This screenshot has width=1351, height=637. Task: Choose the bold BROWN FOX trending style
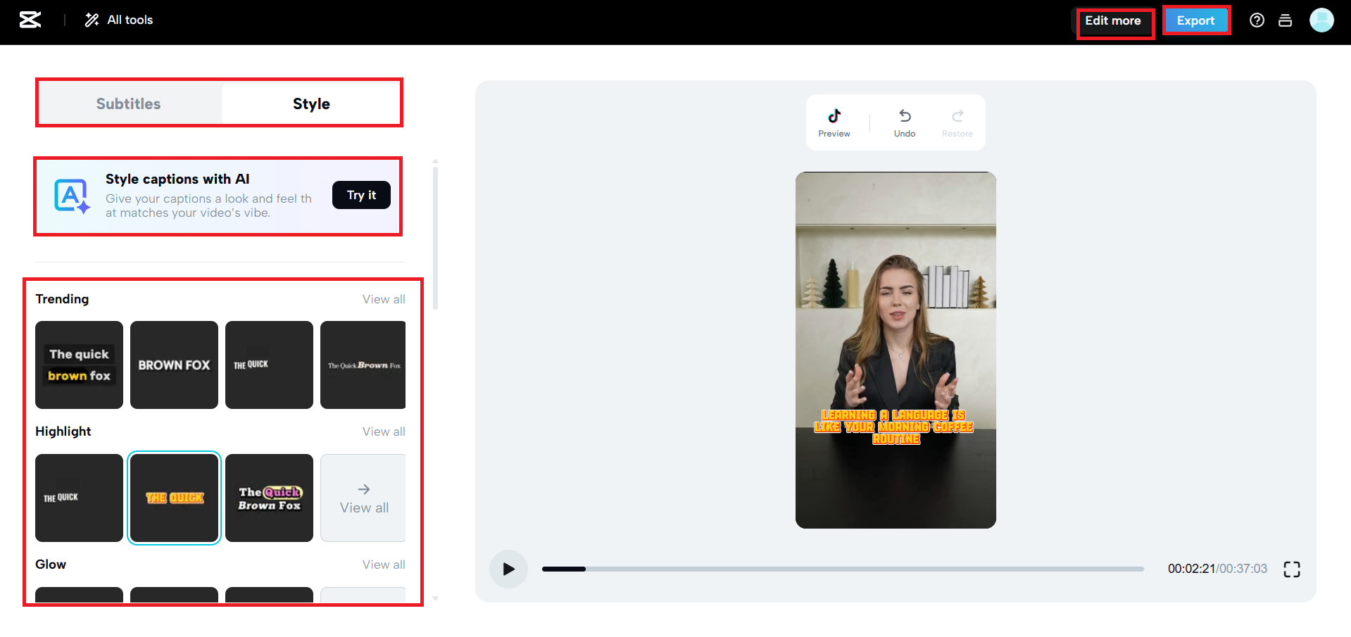174,365
